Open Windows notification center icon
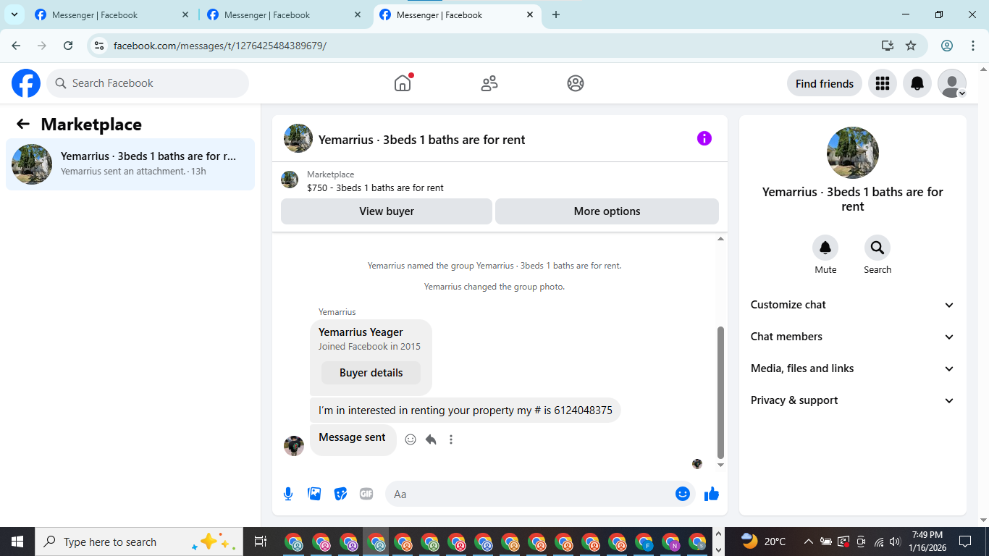This screenshot has height=556, width=989. click(965, 542)
